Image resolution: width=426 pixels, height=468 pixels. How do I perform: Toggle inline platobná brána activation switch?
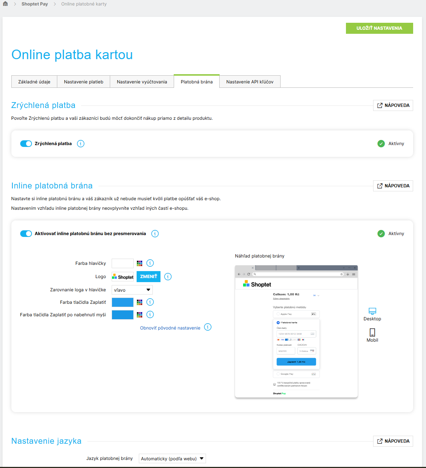tap(26, 234)
